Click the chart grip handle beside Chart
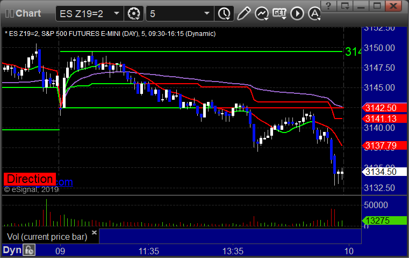Viewport: 409px width, 258px height. click(x=9, y=13)
